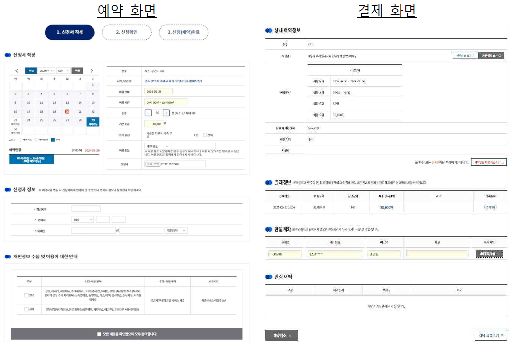516x351 pixels.
Task: Select step tab 1. 신청서 작성
Action: click(70, 32)
